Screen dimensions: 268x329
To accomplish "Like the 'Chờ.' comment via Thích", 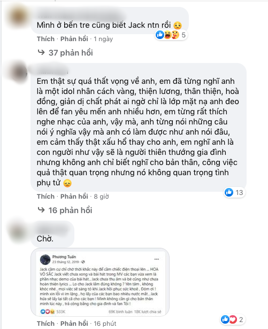I will click(45, 323).
